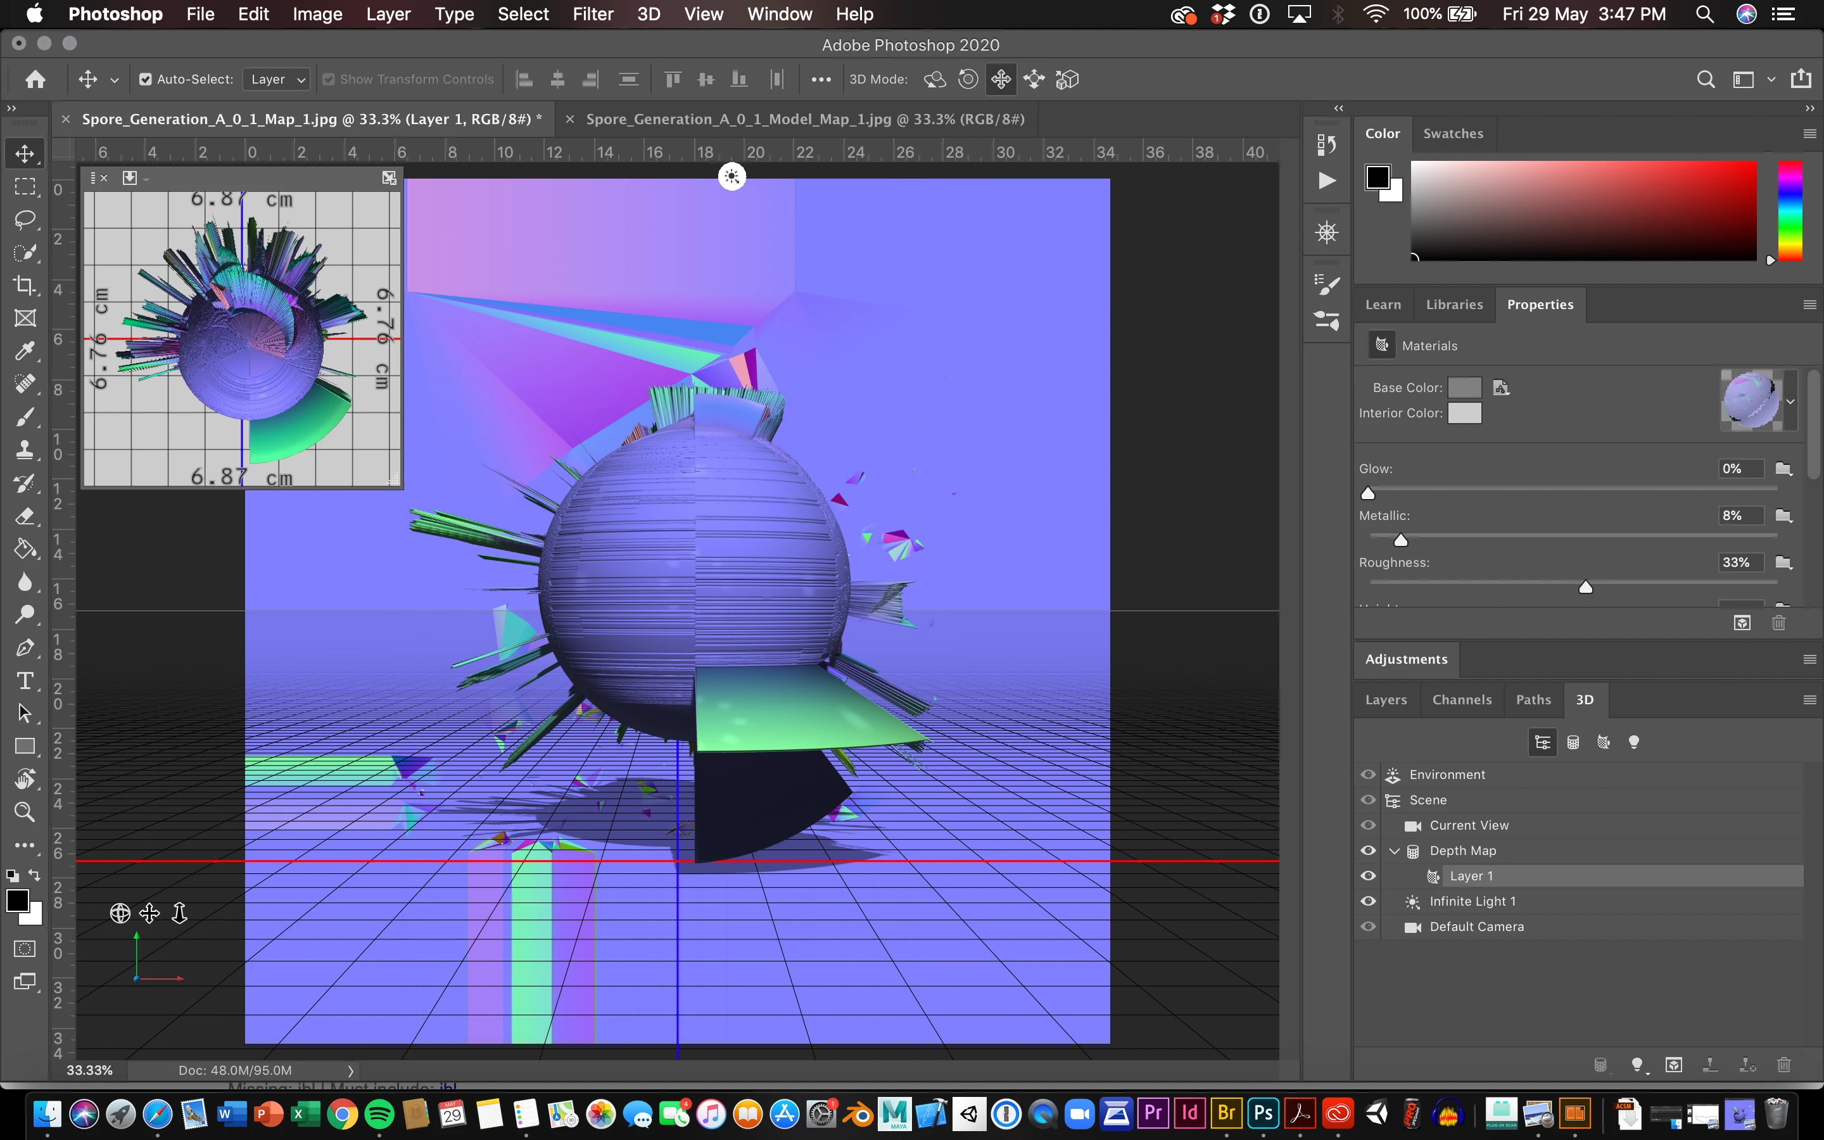Select the Lasso tool
The height and width of the screenshot is (1140, 1824).
(25, 219)
